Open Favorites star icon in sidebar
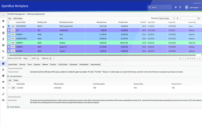 [3, 27]
